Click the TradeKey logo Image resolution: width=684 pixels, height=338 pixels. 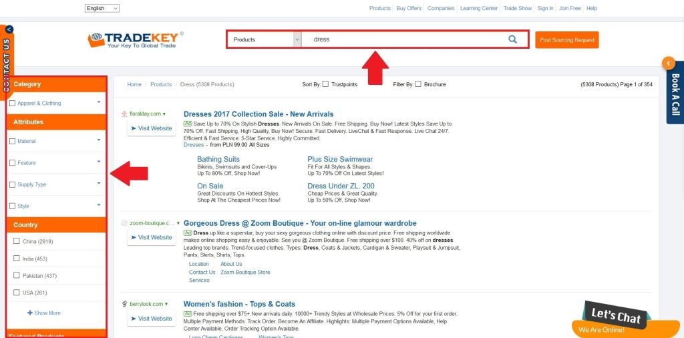point(135,39)
